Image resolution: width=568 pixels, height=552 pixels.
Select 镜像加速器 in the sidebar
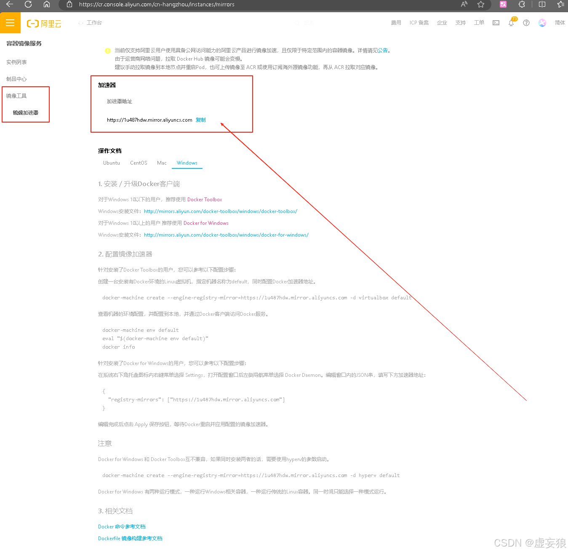(26, 113)
